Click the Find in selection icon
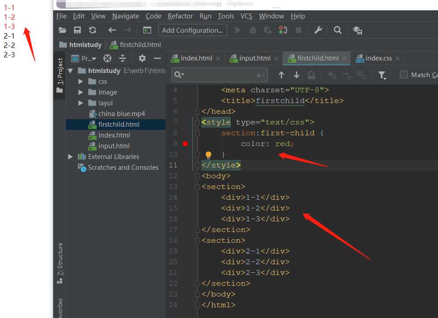 pos(311,75)
